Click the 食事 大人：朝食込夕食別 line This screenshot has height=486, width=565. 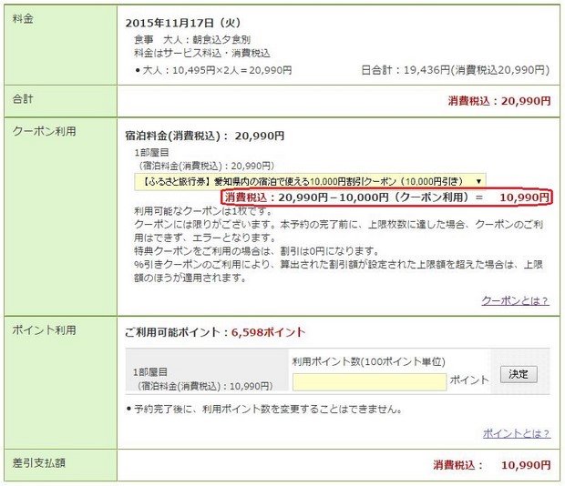coord(192,39)
